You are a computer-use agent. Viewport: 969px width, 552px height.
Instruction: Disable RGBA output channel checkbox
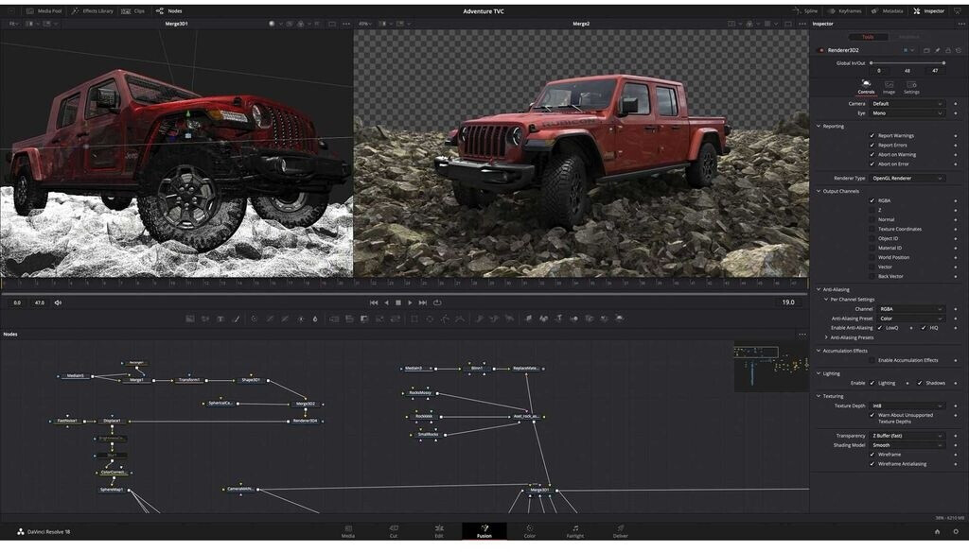tap(872, 200)
